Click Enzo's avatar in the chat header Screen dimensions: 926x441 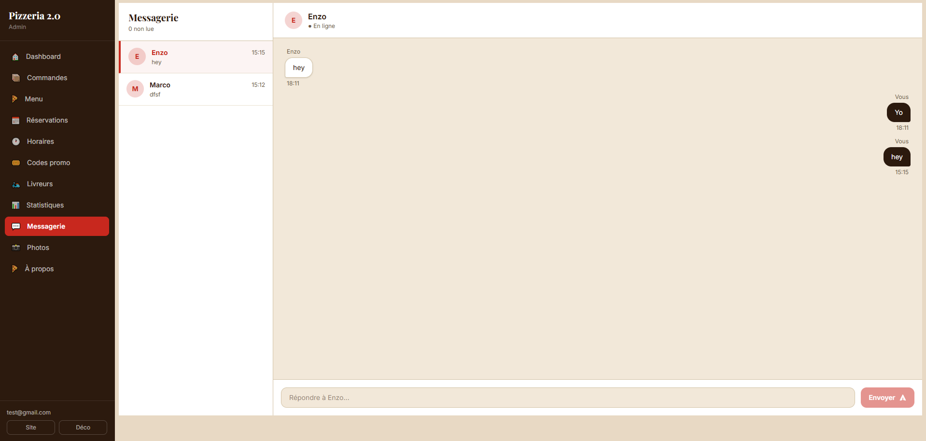click(x=294, y=20)
